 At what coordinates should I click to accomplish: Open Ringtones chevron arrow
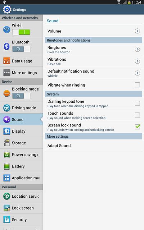(138, 49)
